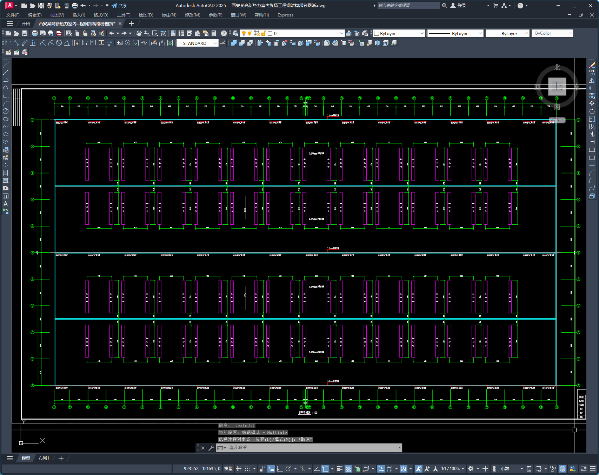
Task: Click the 登录 sign-in button
Action: pyautogui.click(x=458, y=6)
